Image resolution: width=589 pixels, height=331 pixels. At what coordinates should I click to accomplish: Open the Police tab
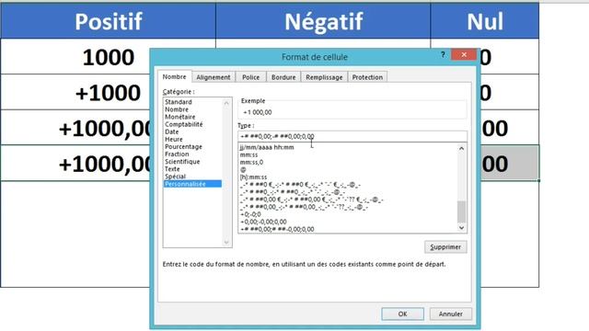point(250,77)
